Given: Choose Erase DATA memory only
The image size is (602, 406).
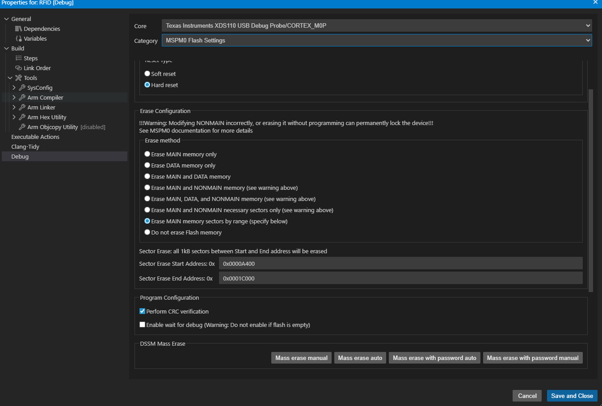Looking at the screenshot, I should click(147, 165).
